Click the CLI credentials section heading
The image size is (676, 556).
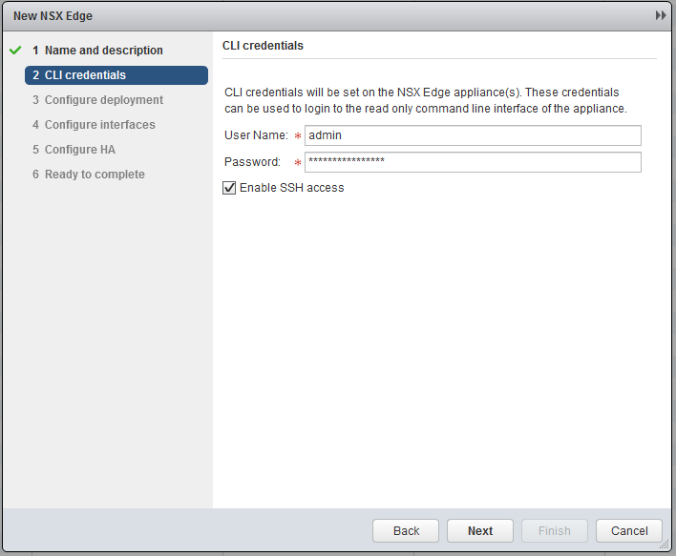click(x=263, y=46)
